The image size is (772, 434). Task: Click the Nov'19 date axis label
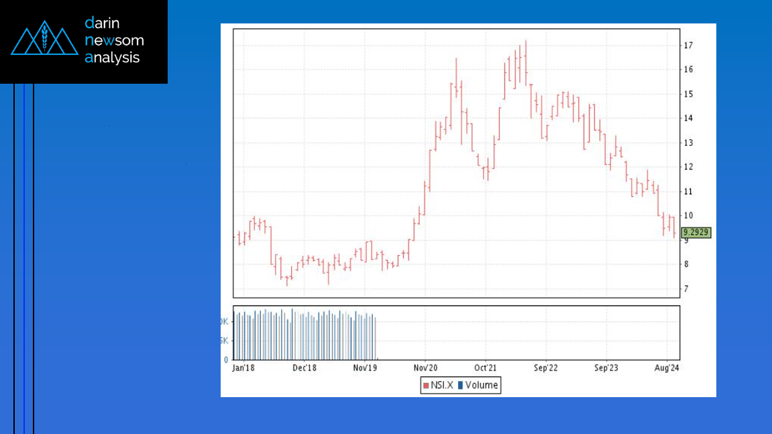click(364, 368)
